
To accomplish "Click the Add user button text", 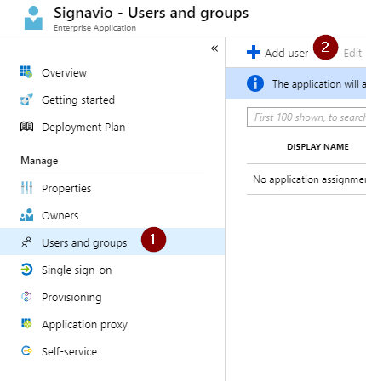I will (x=286, y=53).
